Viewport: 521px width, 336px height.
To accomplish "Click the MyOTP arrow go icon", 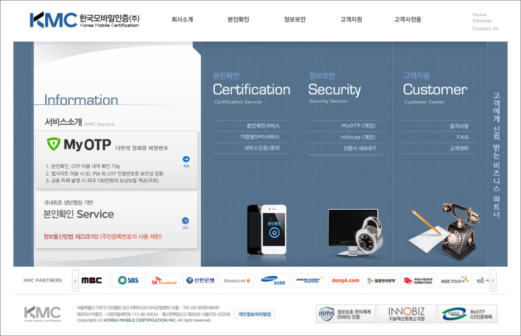I will tap(186, 160).
